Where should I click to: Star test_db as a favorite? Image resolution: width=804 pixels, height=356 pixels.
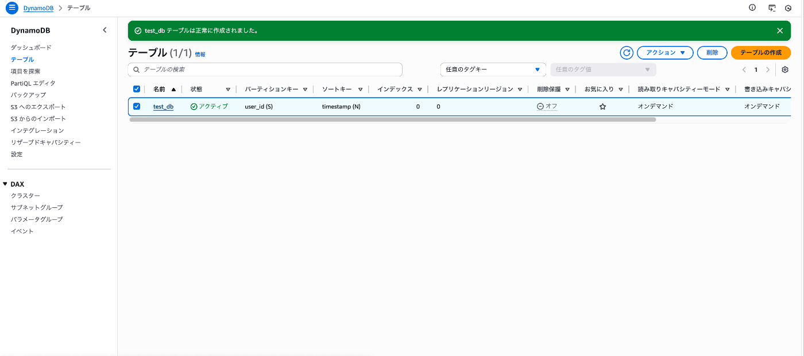(602, 107)
